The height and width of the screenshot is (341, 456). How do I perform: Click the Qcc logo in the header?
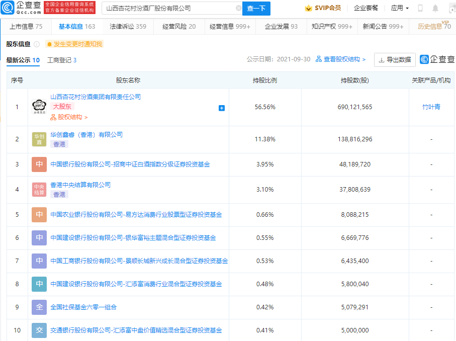coord(21,8)
